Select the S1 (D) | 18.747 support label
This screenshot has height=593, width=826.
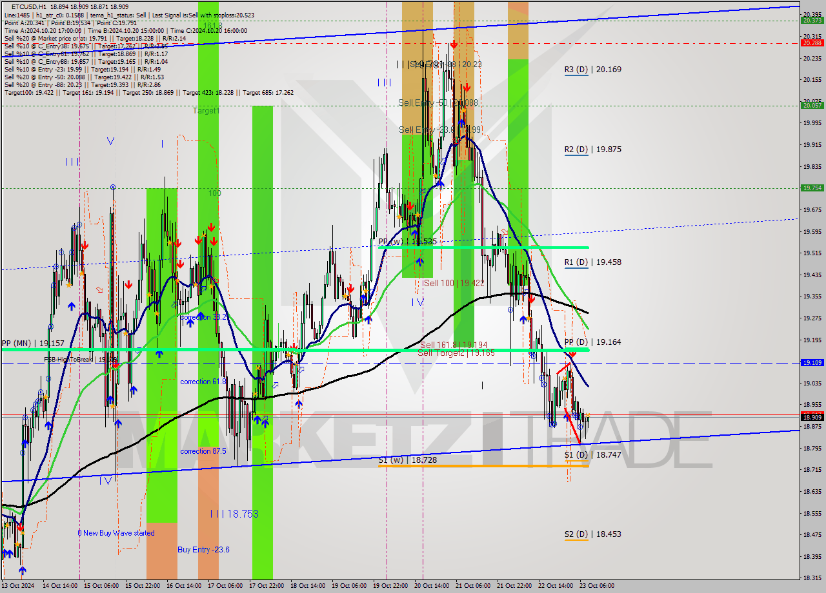click(593, 454)
